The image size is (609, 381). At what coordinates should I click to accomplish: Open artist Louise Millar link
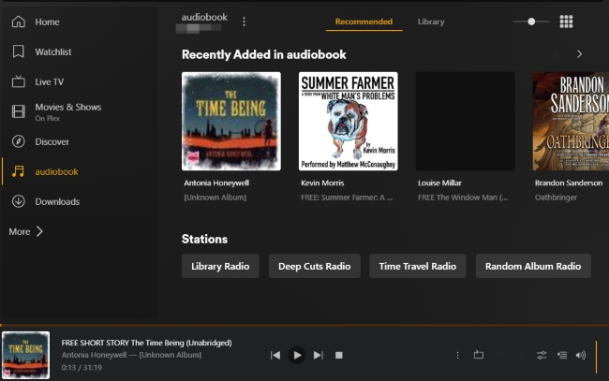439,183
